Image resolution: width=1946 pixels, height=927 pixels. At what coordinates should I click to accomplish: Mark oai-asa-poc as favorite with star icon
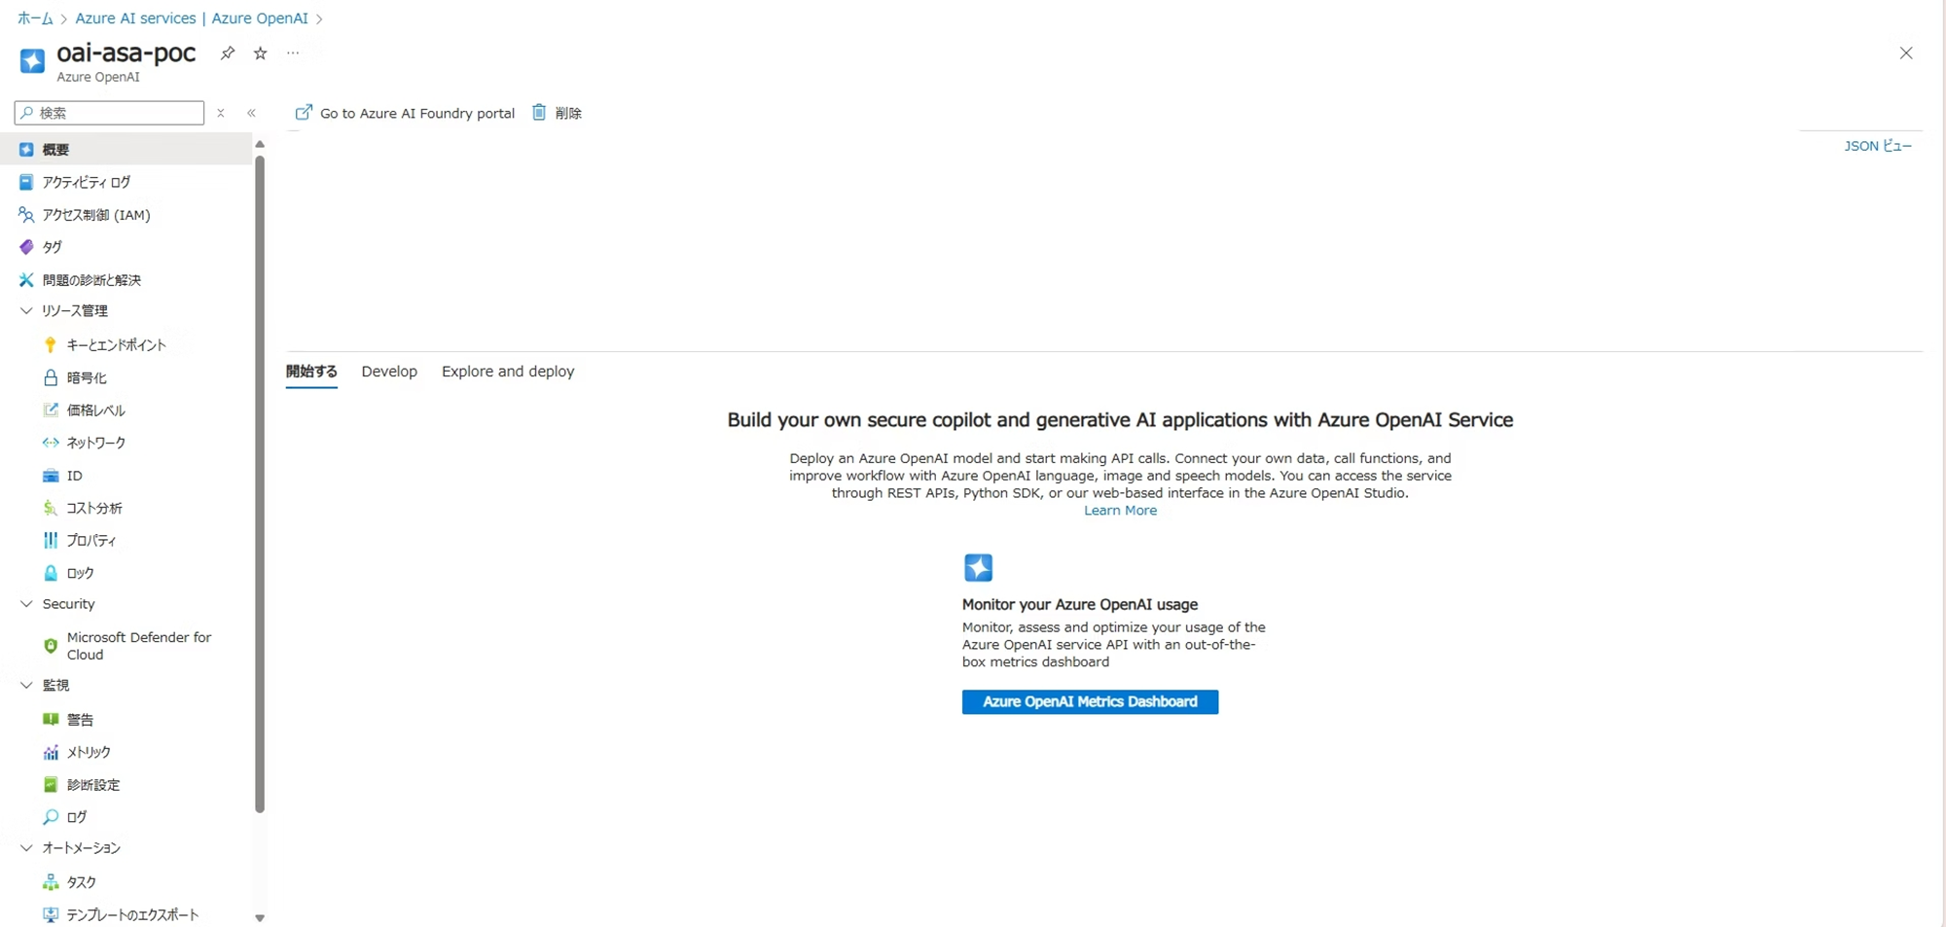(260, 53)
